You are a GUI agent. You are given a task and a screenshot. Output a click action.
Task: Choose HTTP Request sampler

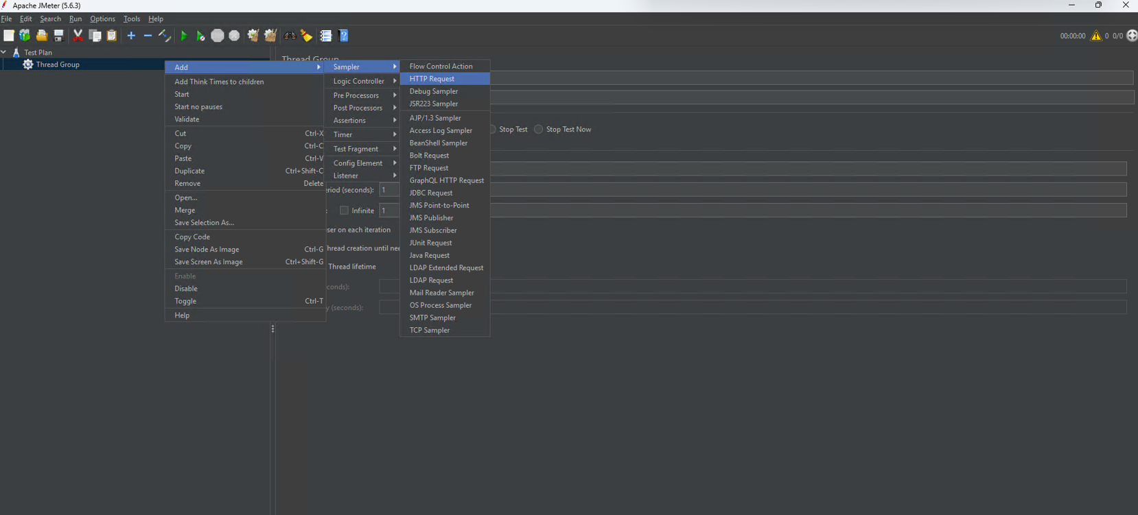pos(445,79)
